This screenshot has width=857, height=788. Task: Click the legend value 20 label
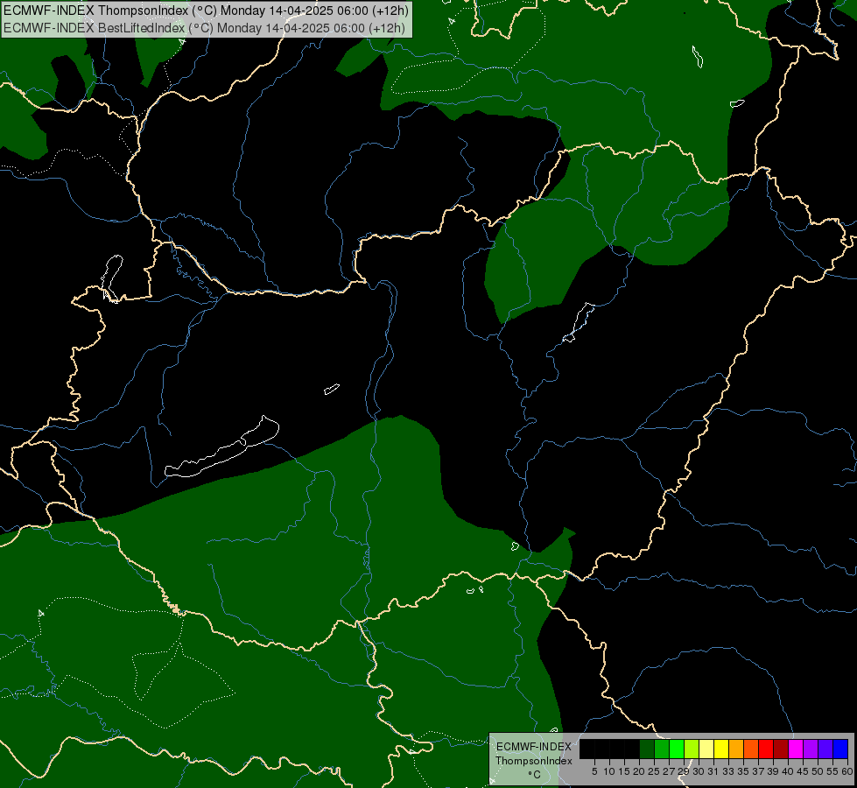(x=639, y=771)
